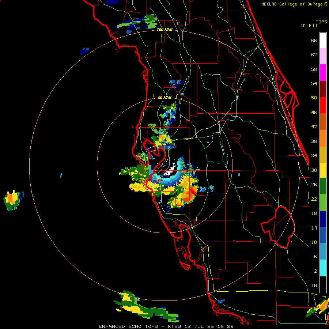Click the 14 value on the scale
Image resolution: width=329 pixels, height=329 pixels.
click(314, 228)
